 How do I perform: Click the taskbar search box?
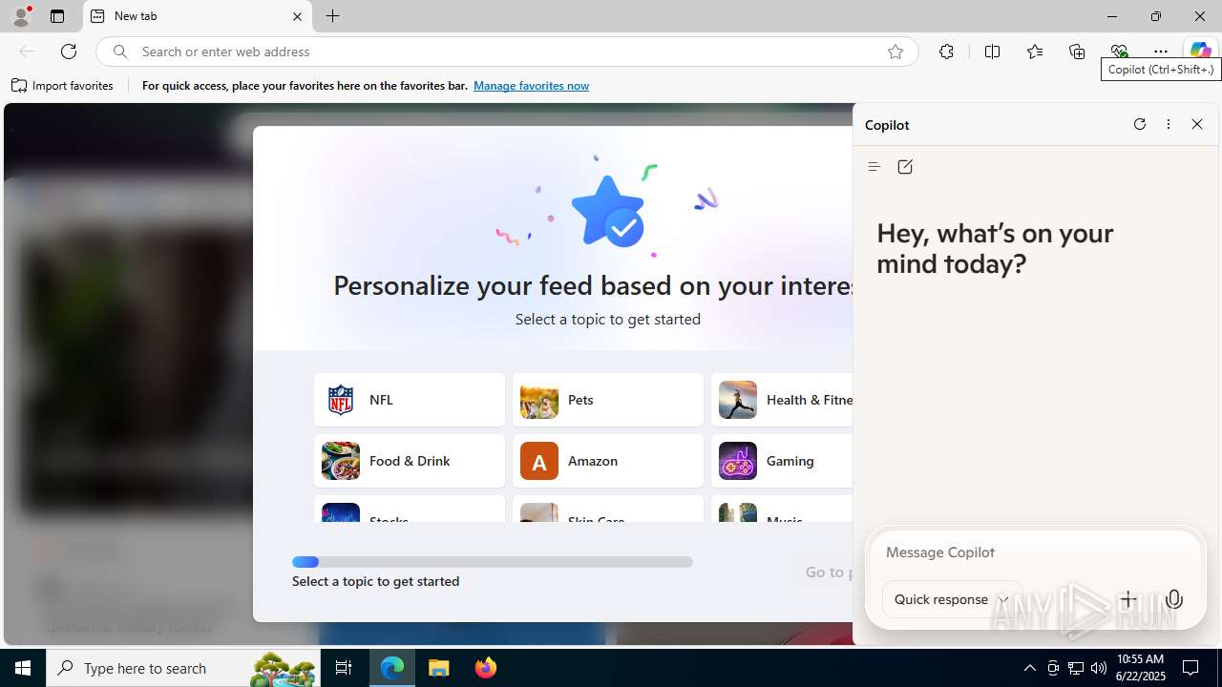[183, 668]
